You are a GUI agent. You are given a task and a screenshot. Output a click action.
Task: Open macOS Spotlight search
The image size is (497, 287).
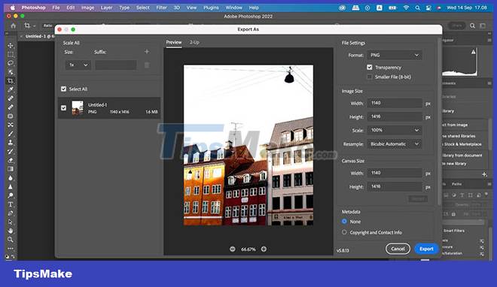417,8
